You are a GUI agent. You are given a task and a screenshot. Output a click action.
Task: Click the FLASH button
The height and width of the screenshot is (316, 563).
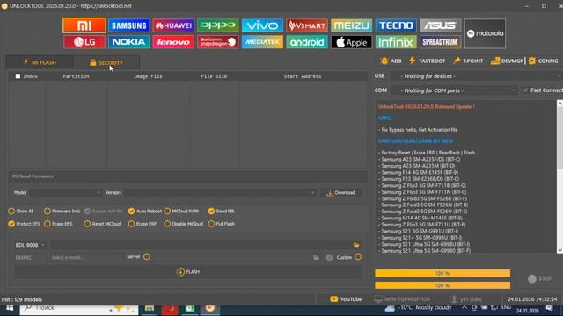click(x=187, y=272)
